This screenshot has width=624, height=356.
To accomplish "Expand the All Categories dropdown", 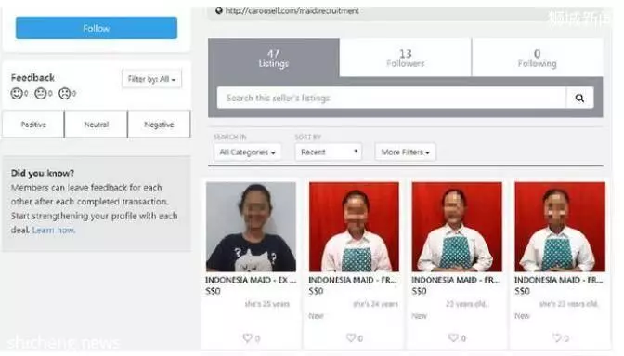I will tap(248, 152).
